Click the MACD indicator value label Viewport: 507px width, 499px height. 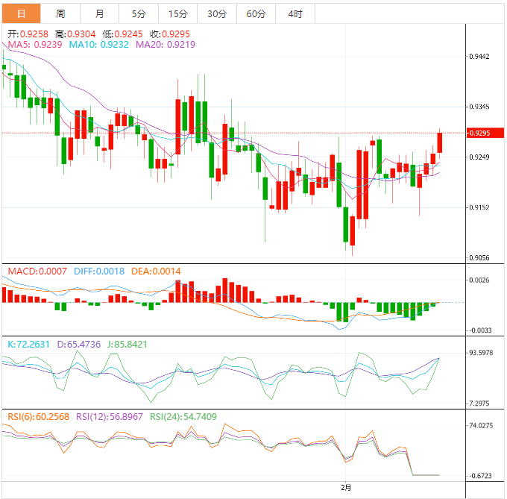click(x=37, y=272)
